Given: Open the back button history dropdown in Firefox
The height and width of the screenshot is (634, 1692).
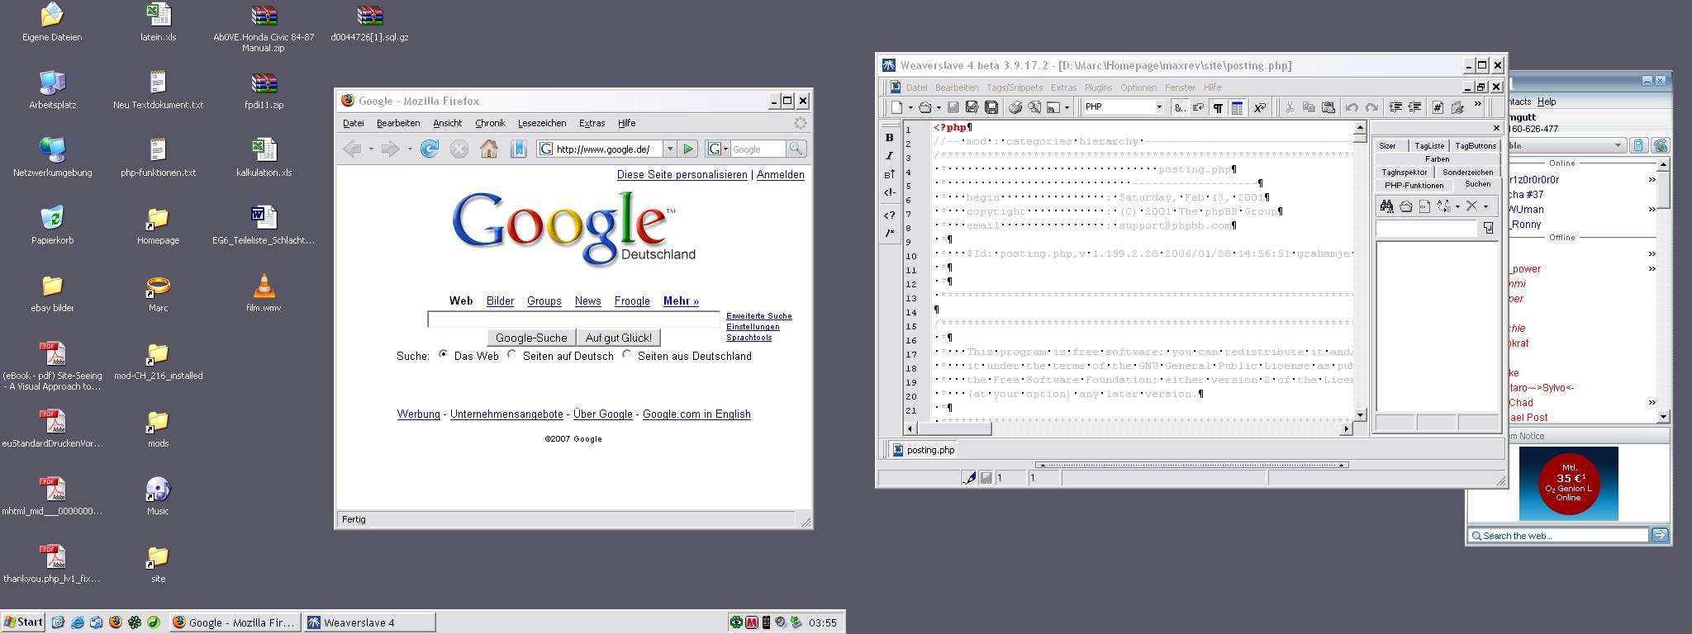Looking at the screenshot, I should pos(371,149).
